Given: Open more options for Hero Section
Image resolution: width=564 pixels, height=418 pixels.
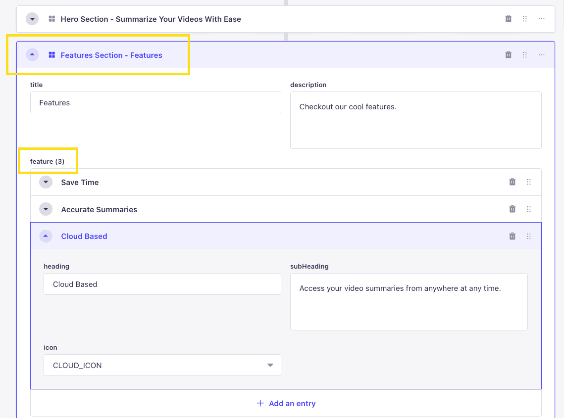Looking at the screenshot, I should pyautogui.click(x=541, y=19).
